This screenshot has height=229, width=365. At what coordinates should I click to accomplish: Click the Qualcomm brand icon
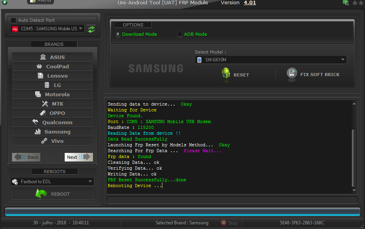(x=35, y=122)
